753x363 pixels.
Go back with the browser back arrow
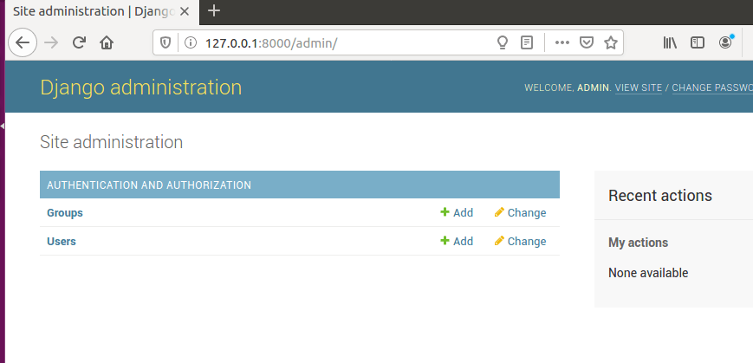pos(23,42)
